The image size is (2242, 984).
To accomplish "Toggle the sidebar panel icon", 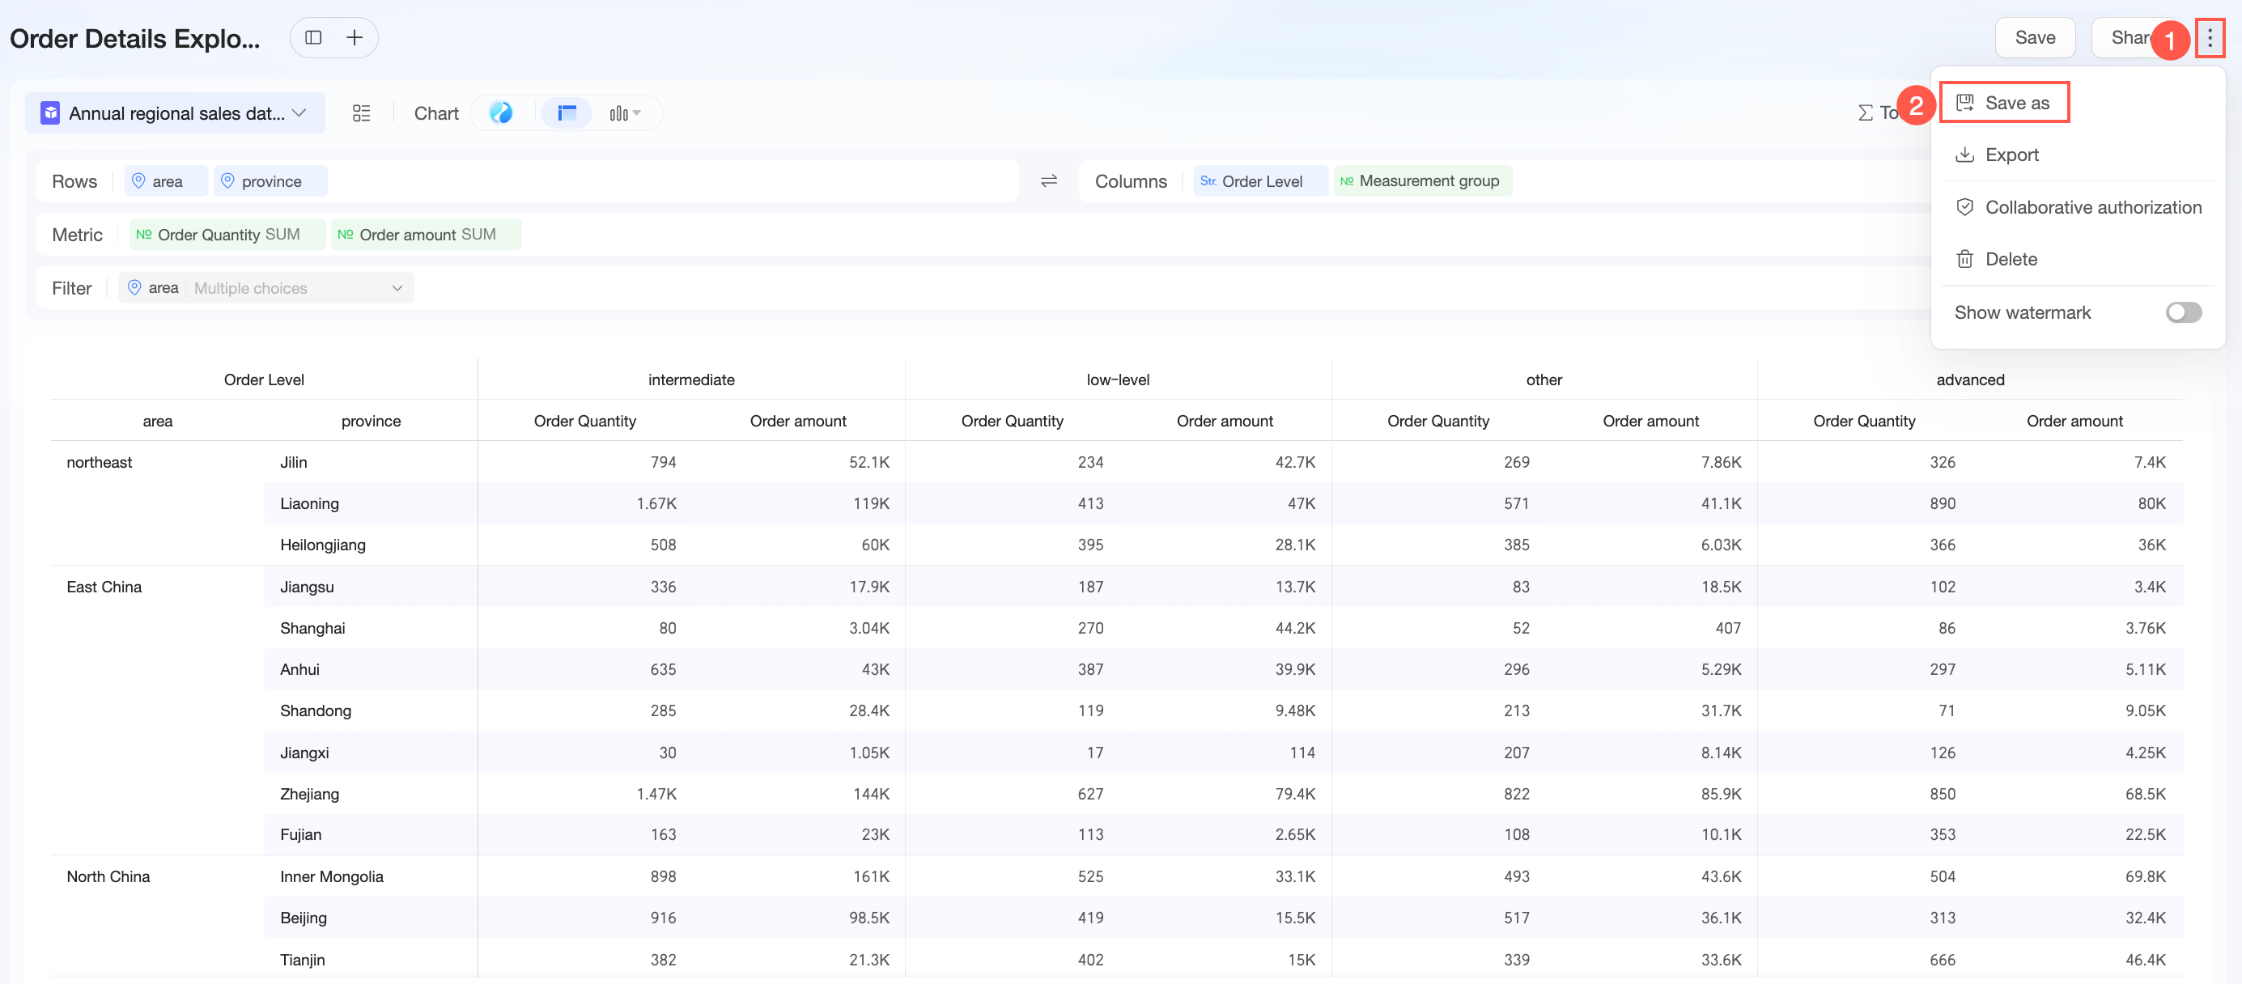I will 313,37.
